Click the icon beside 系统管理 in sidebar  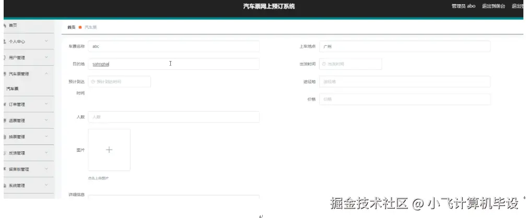click(5, 185)
